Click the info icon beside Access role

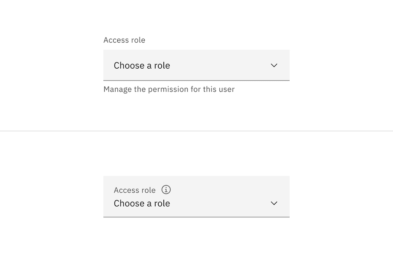coord(166,190)
